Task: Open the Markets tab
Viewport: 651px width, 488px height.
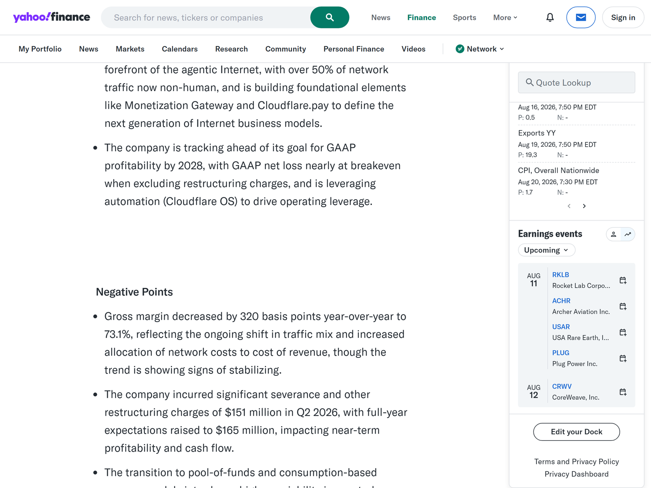Action: pos(130,49)
